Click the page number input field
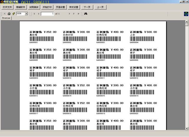 coord(47,14)
